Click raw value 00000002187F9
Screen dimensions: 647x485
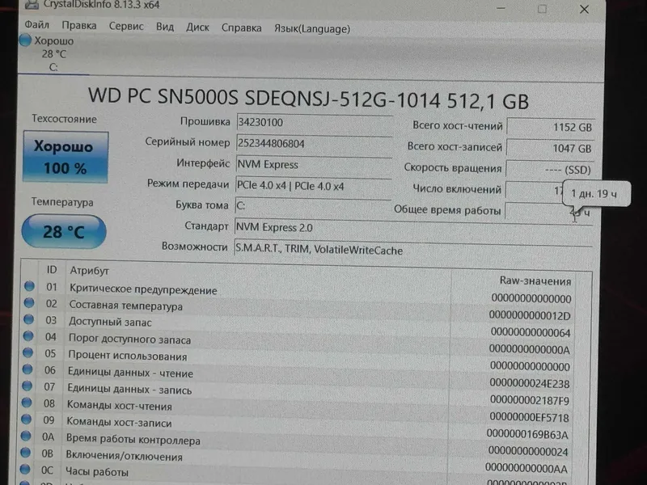coord(530,400)
